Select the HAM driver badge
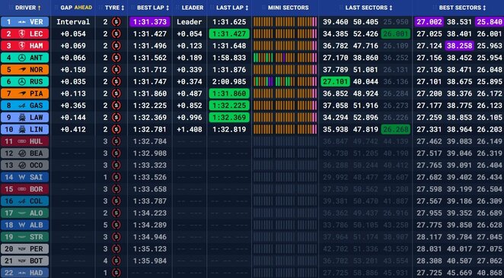 25,46
